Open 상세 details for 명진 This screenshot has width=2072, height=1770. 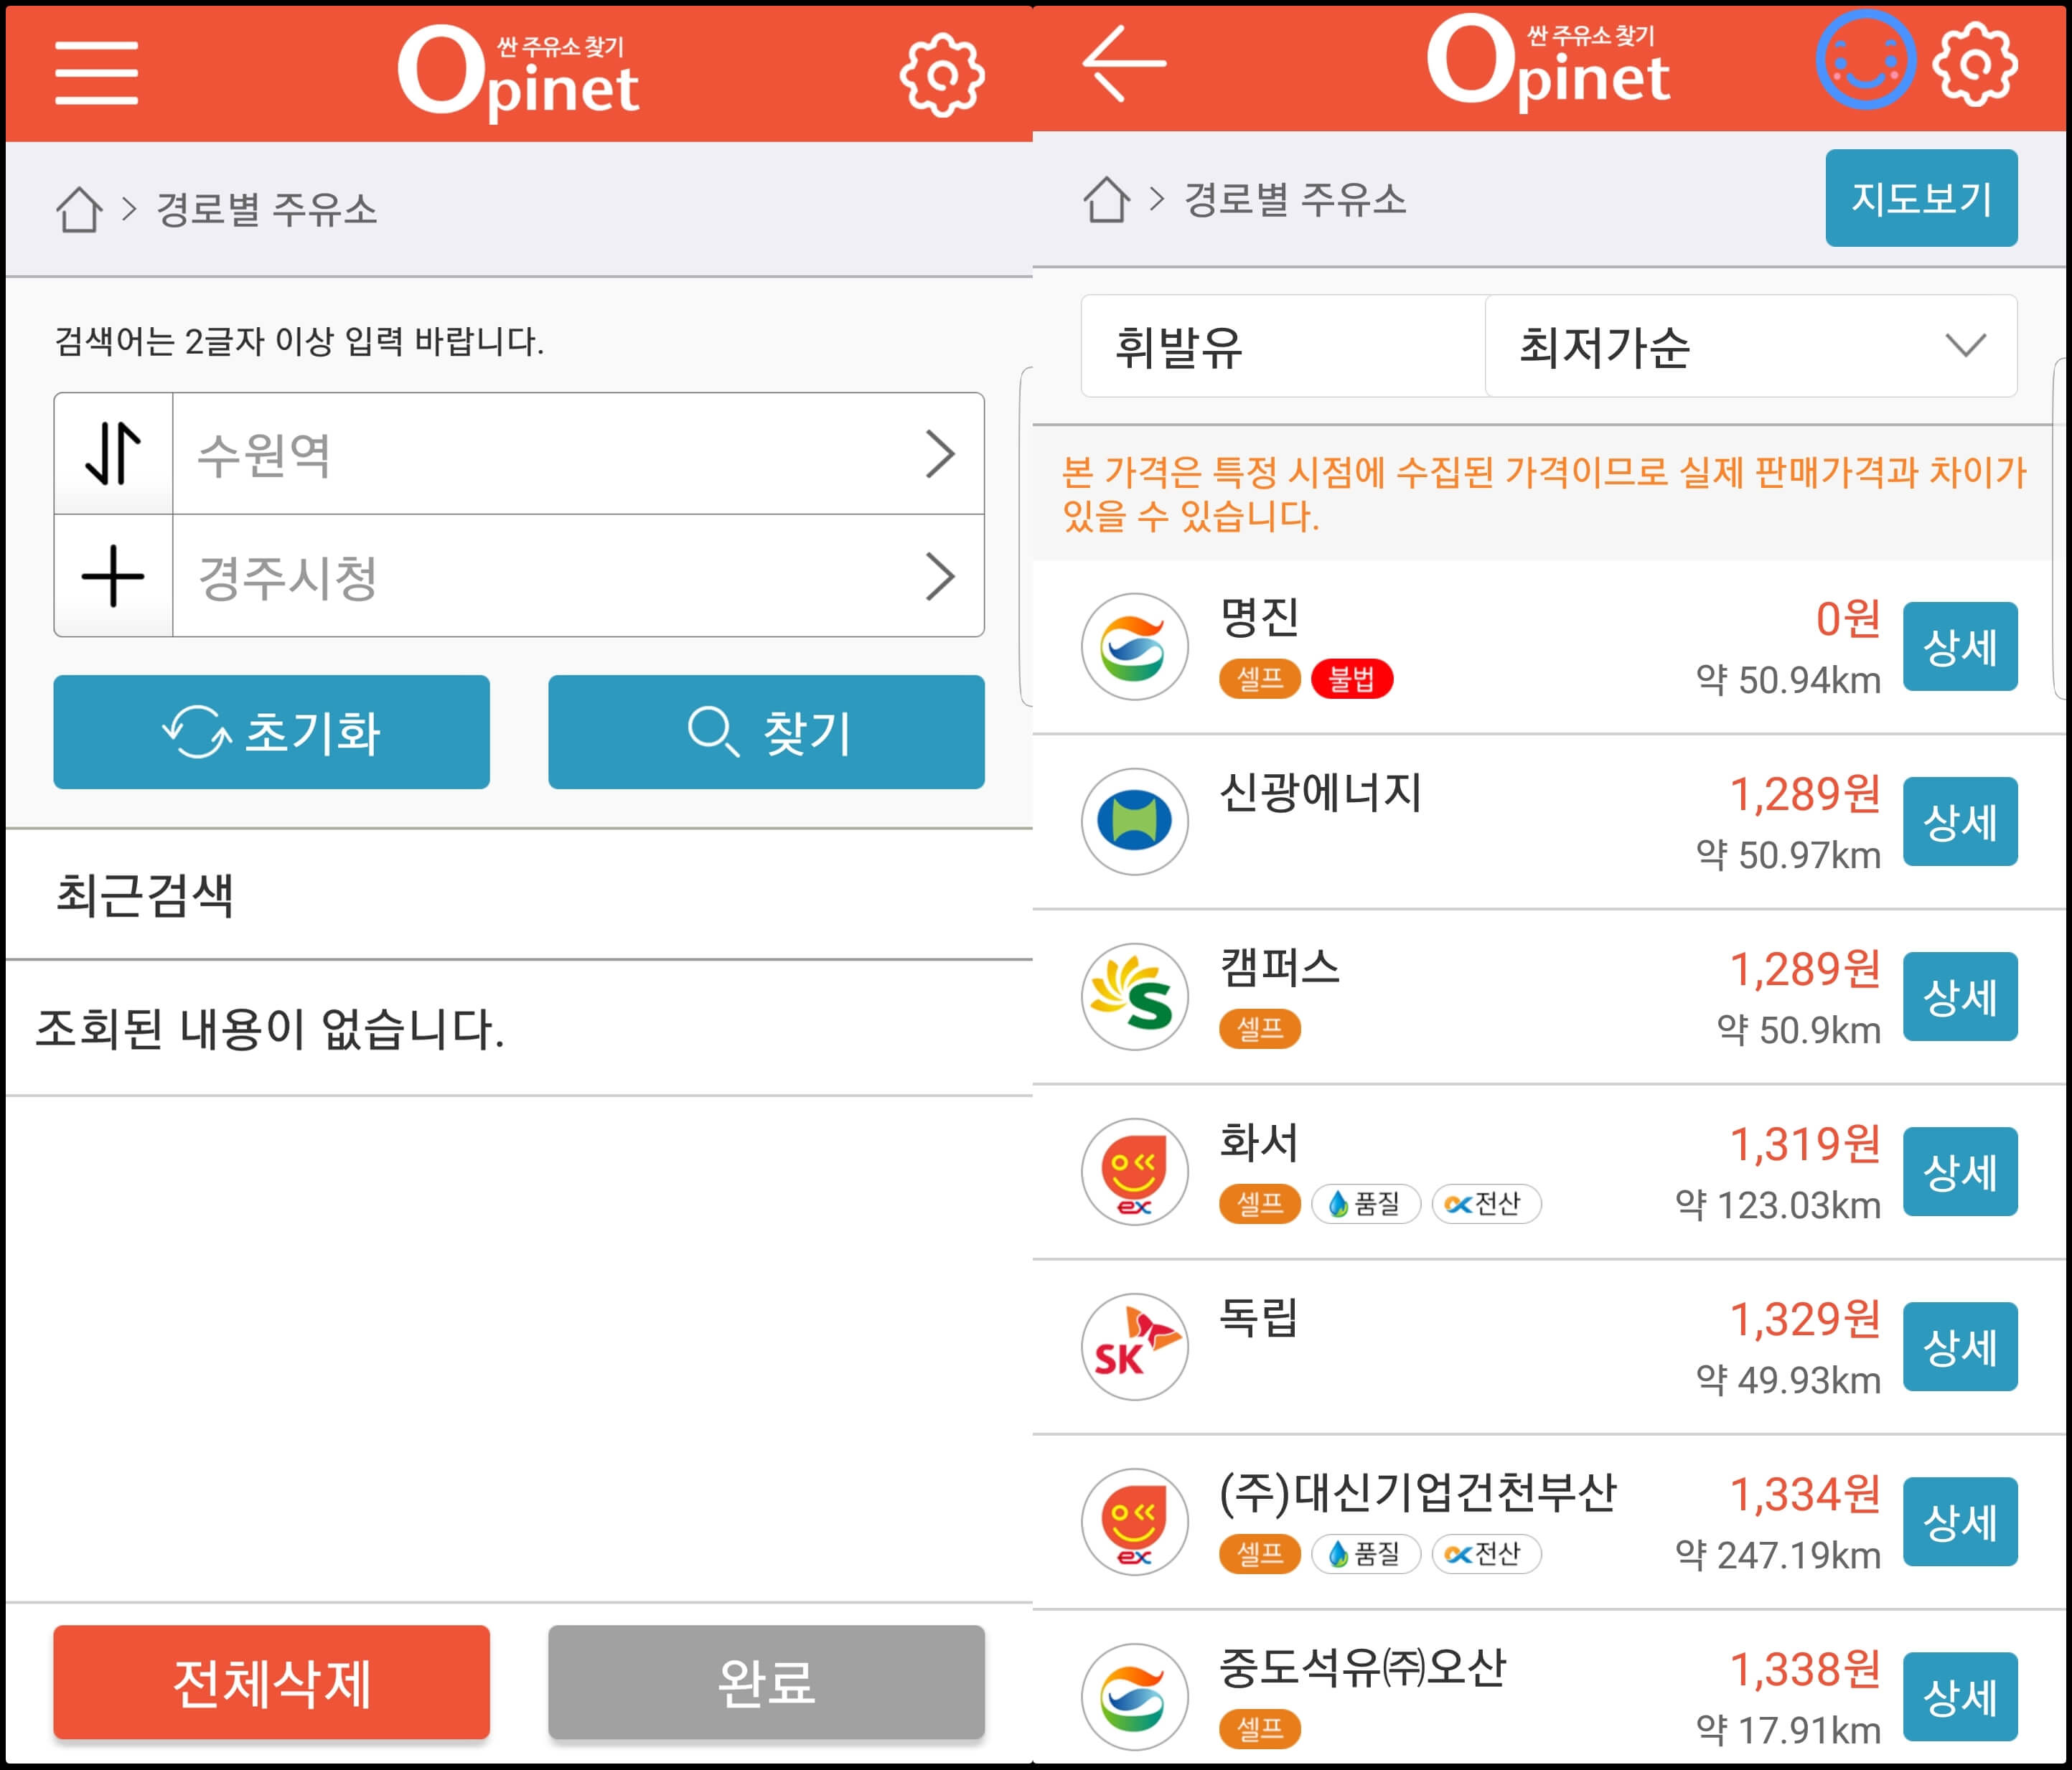tap(1960, 646)
